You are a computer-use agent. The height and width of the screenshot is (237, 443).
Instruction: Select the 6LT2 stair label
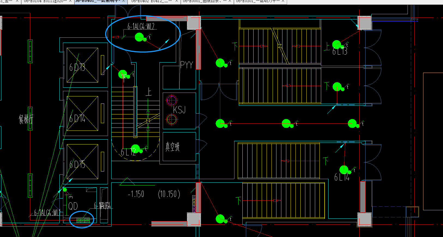(128, 152)
